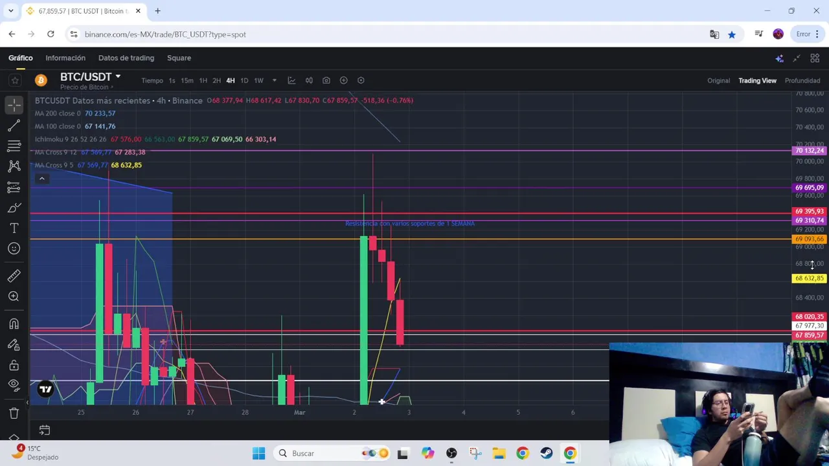
Task: Open the emoji and icons tool
Action: coord(14,249)
